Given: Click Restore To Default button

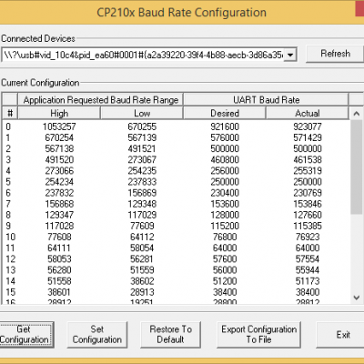Looking at the screenshot, I should pyautogui.click(x=170, y=334).
